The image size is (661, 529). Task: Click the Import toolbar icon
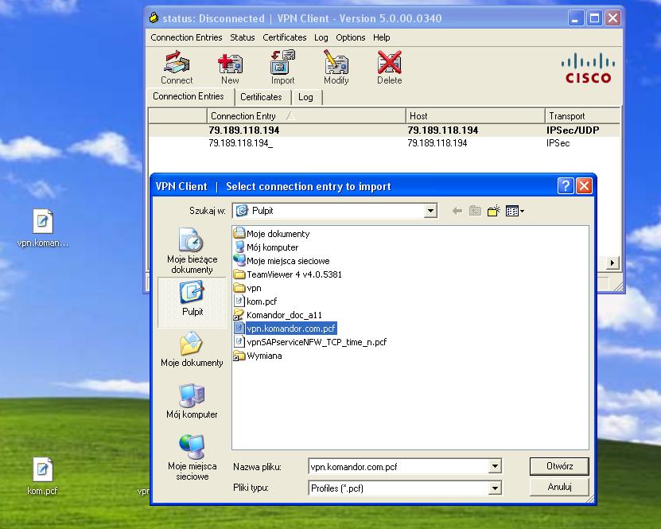point(282,68)
